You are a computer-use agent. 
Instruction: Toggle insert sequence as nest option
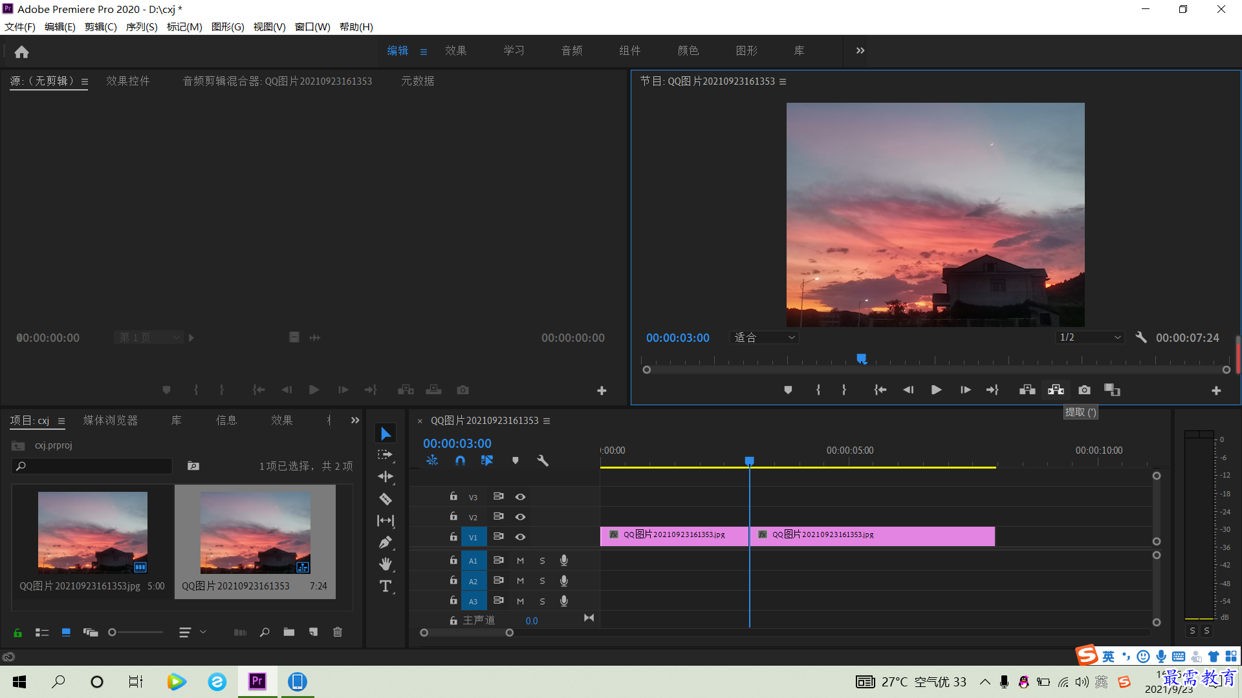[x=432, y=461]
